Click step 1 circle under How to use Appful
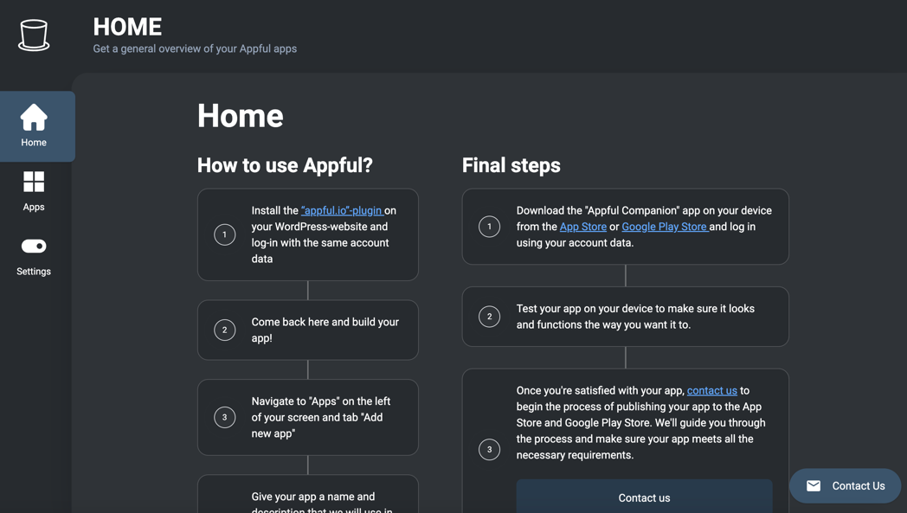This screenshot has height=513, width=907. pyautogui.click(x=225, y=234)
